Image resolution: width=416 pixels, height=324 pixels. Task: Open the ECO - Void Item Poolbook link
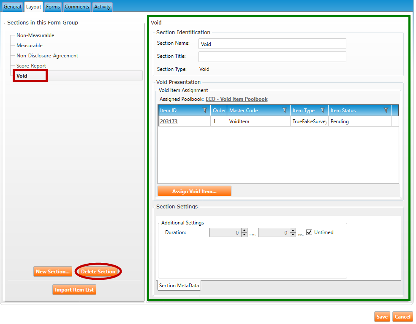coord(237,99)
